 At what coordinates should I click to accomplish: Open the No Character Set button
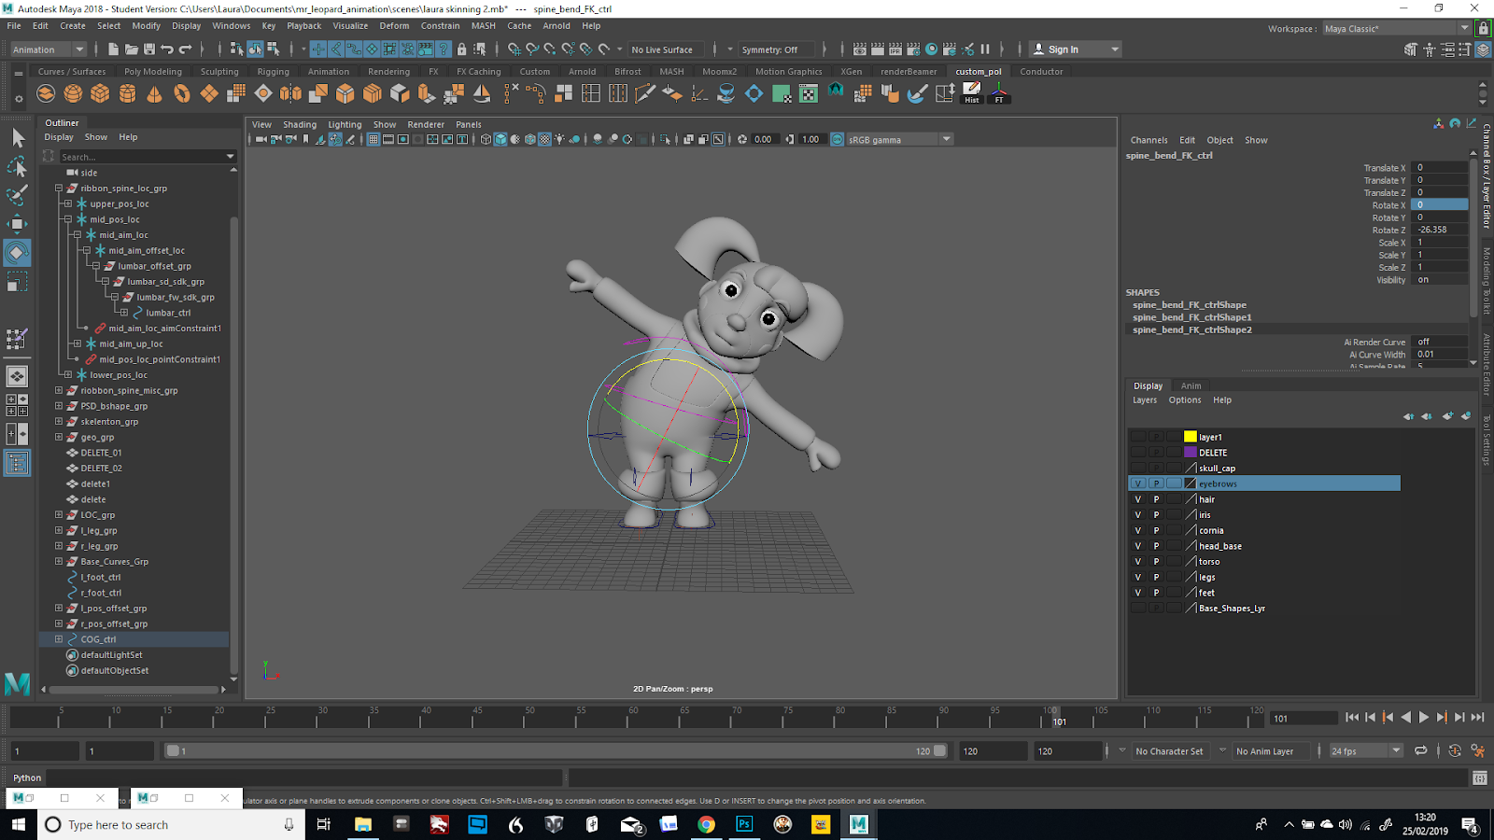pos(1169,751)
